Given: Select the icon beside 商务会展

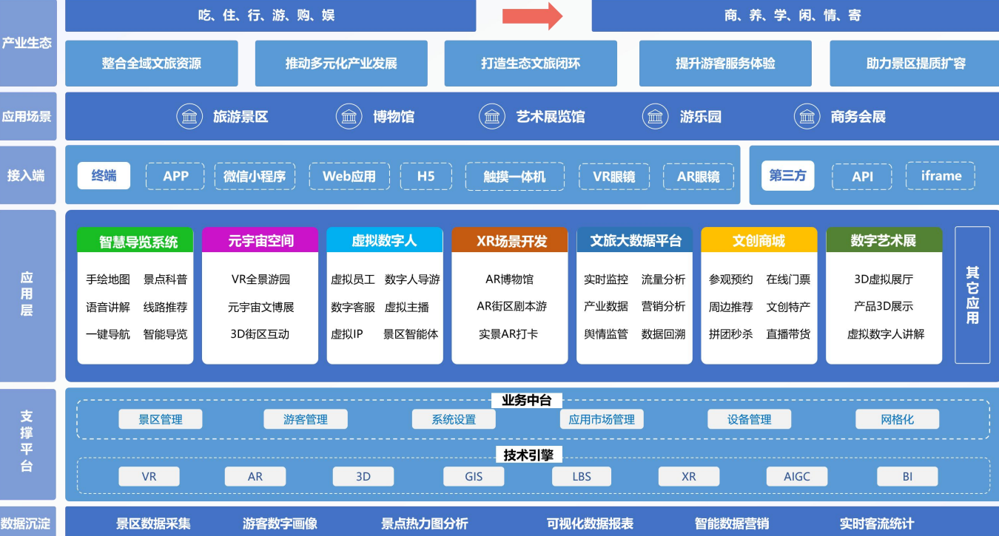Looking at the screenshot, I should (807, 117).
